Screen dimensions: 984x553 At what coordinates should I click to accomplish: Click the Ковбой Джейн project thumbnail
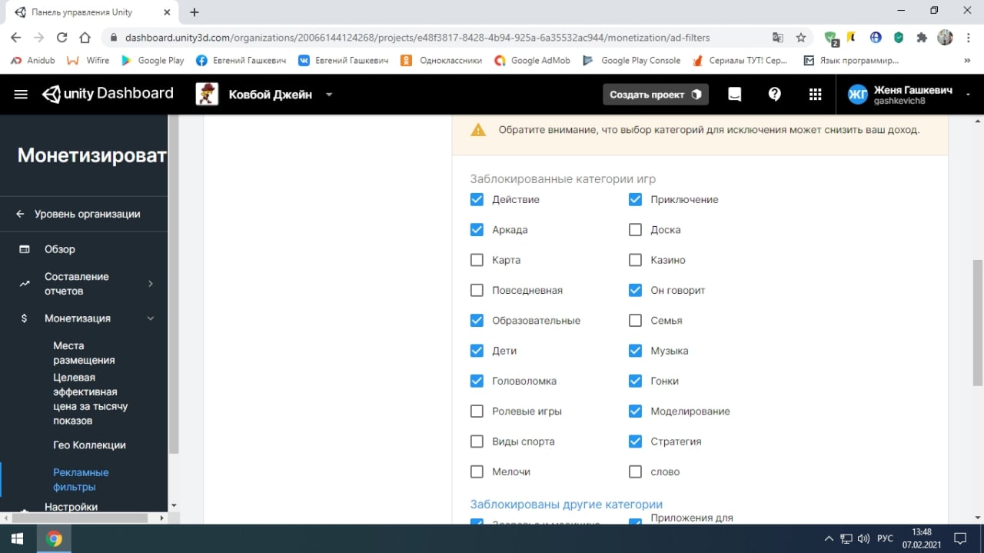(x=207, y=94)
